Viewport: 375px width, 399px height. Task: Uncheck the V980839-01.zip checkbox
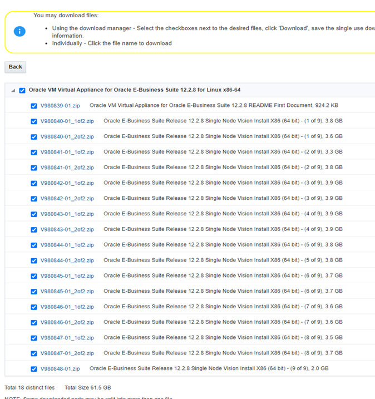point(34,106)
